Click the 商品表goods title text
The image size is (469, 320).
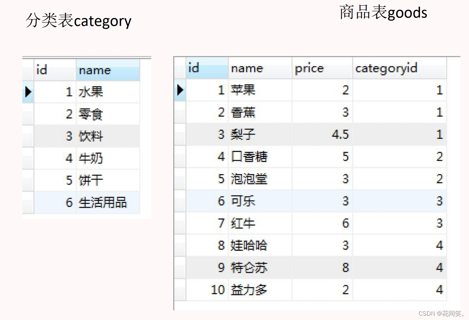384,13
